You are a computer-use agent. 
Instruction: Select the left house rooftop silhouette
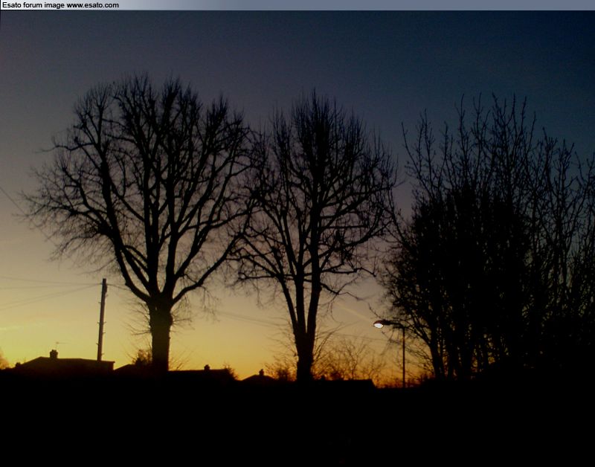click(65, 364)
